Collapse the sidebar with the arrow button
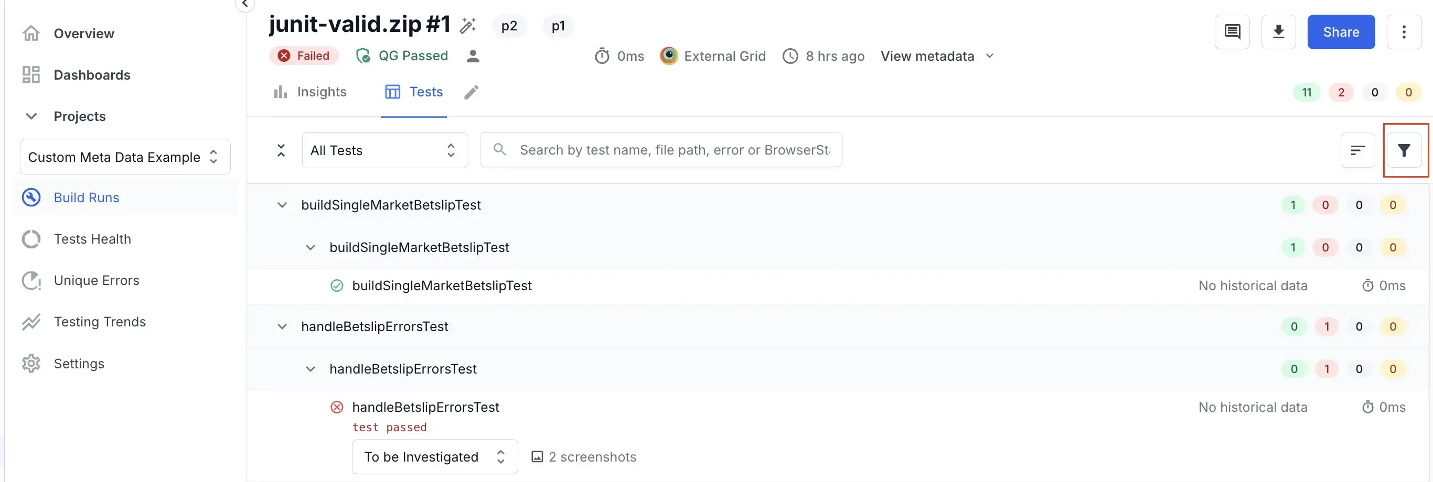Image resolution: width=1433 pixels, height=482 pixels. coord(245,4)
